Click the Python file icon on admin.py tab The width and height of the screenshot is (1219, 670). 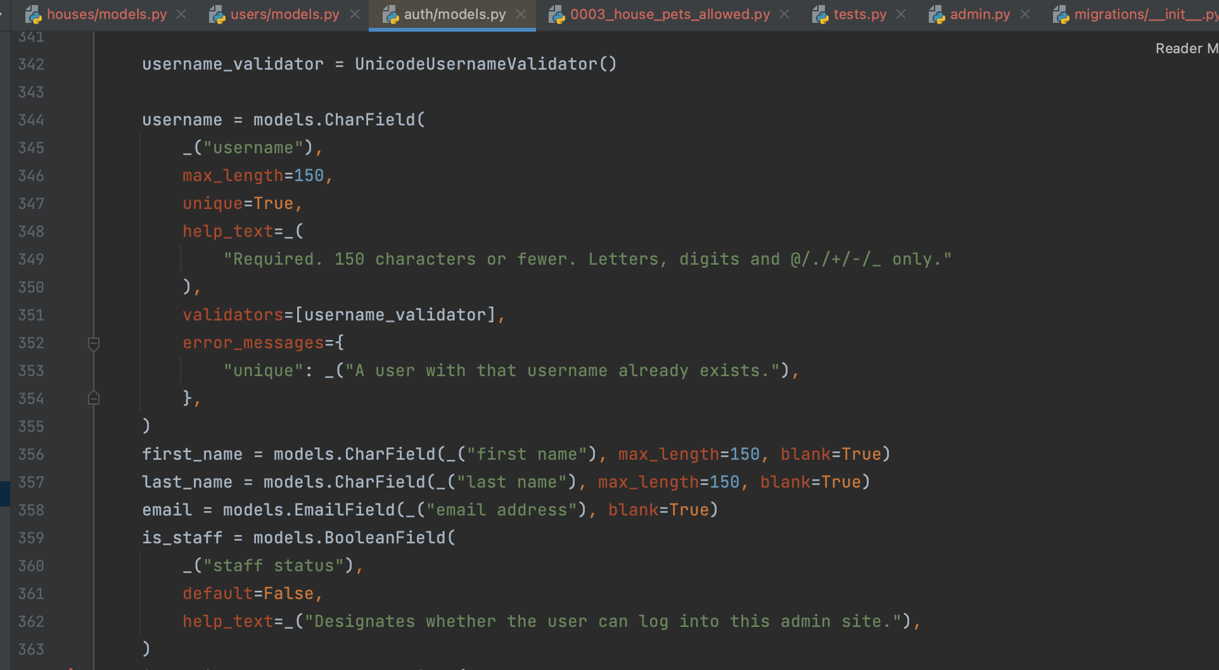(937, 15)
